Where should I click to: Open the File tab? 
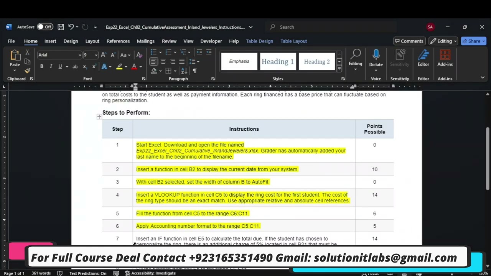(11, 41)
